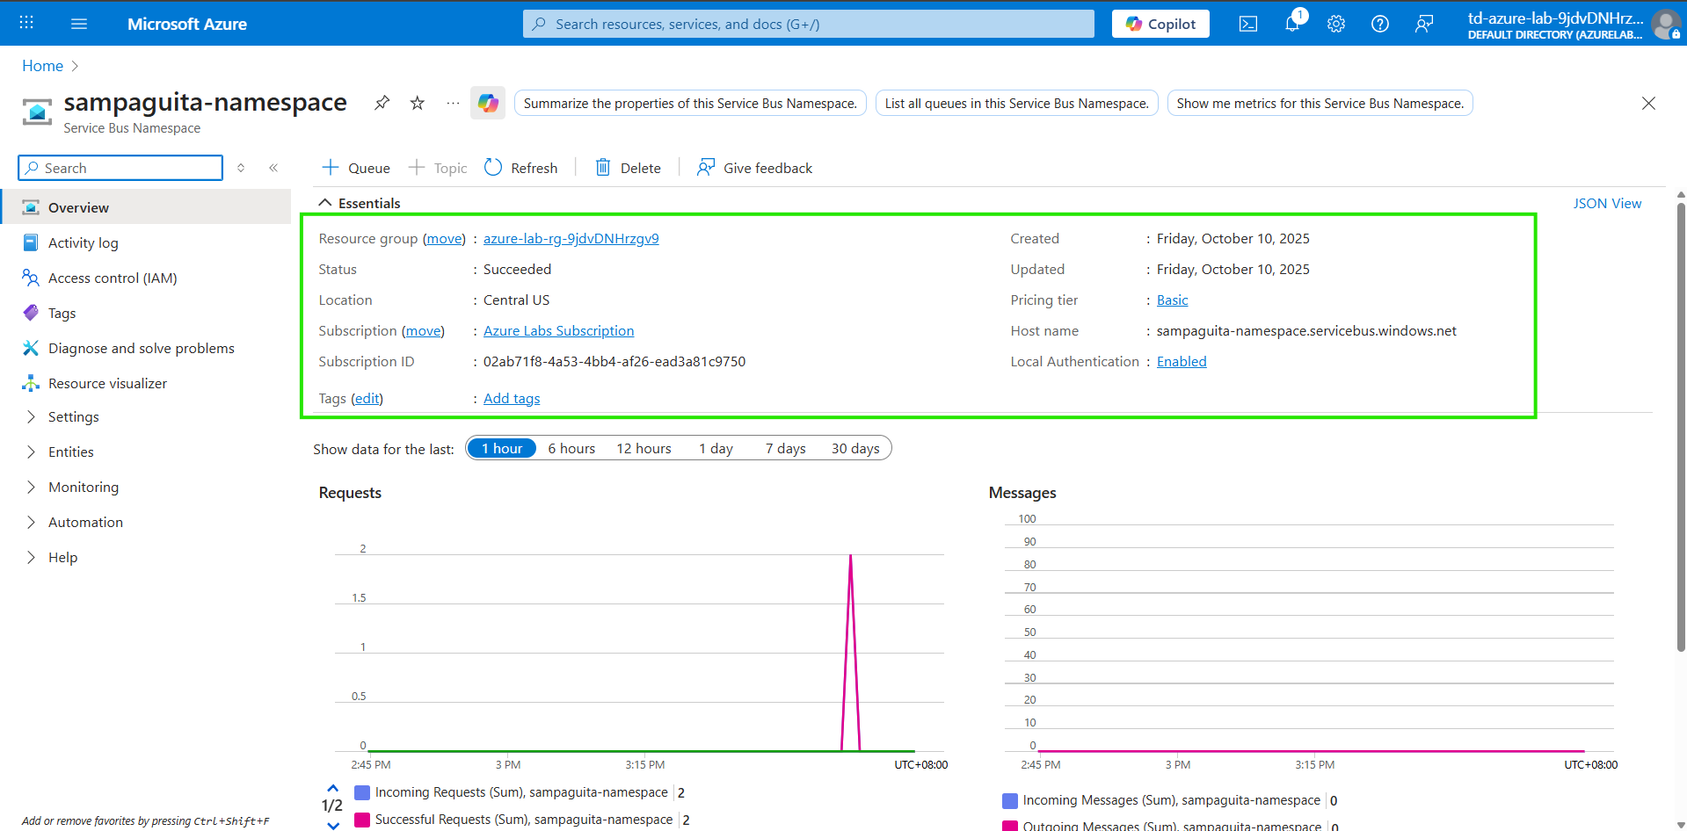Click Incoming Requests legend color swatch
1687x831 pixels.
click(x=361, y=792)
